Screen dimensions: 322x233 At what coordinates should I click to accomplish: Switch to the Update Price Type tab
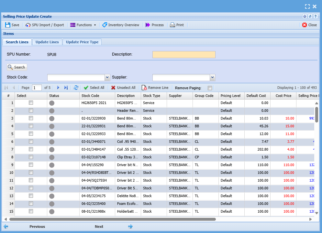[x=82, y=42]
